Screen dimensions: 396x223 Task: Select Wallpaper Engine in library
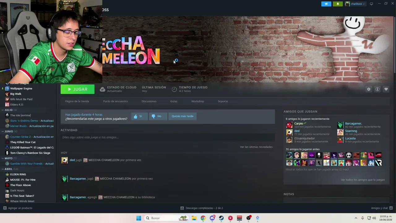[x=21, y=89]
